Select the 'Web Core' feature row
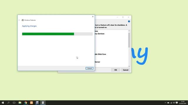Viewport: 188px width, 105px height. click(x=100, y=54)
